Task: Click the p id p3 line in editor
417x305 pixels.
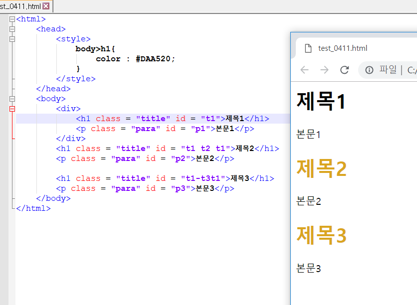Action: click(x=145, y=188)
